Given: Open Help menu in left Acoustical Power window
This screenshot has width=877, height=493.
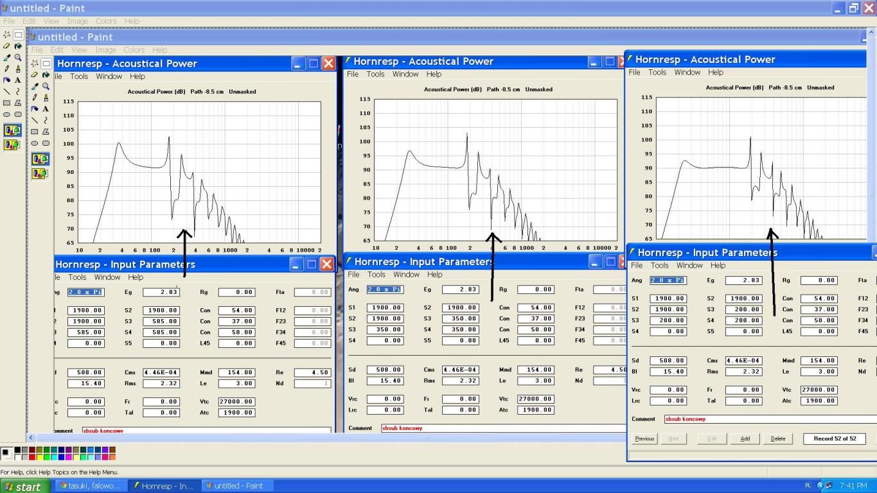Looking at the screenshot, I should coord(137,76).
